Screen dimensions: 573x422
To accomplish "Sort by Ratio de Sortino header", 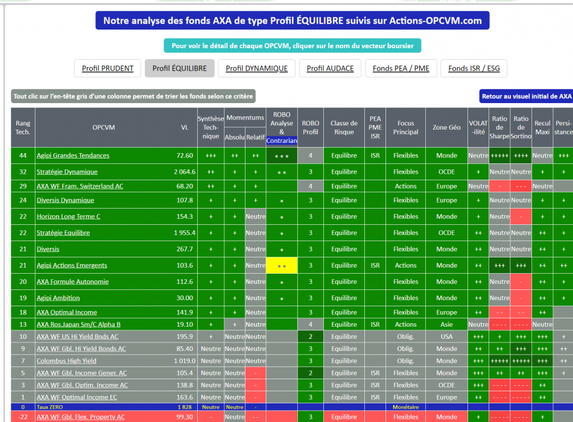I will tap(521, 128).
